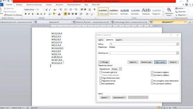Enable Все словоформы checkbox

coord(100,84)
